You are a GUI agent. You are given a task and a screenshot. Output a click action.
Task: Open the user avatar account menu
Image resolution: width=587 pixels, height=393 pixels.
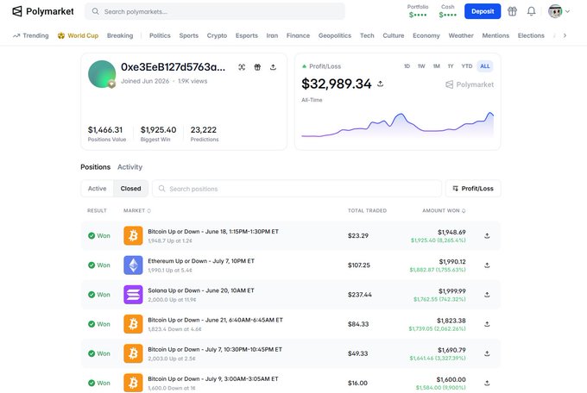pos(559,11)
